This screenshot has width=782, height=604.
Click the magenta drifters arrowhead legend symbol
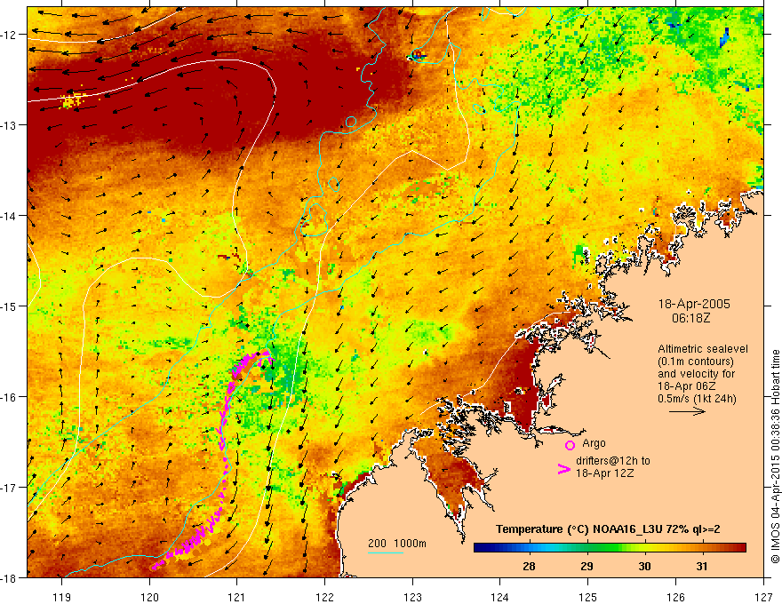(563, 468)
